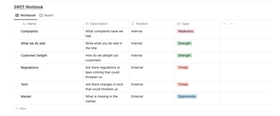Click the plus icon to add a property column
Image resolution: width=280 pixels, height=116 pixels.
click(x=224, y=24)
